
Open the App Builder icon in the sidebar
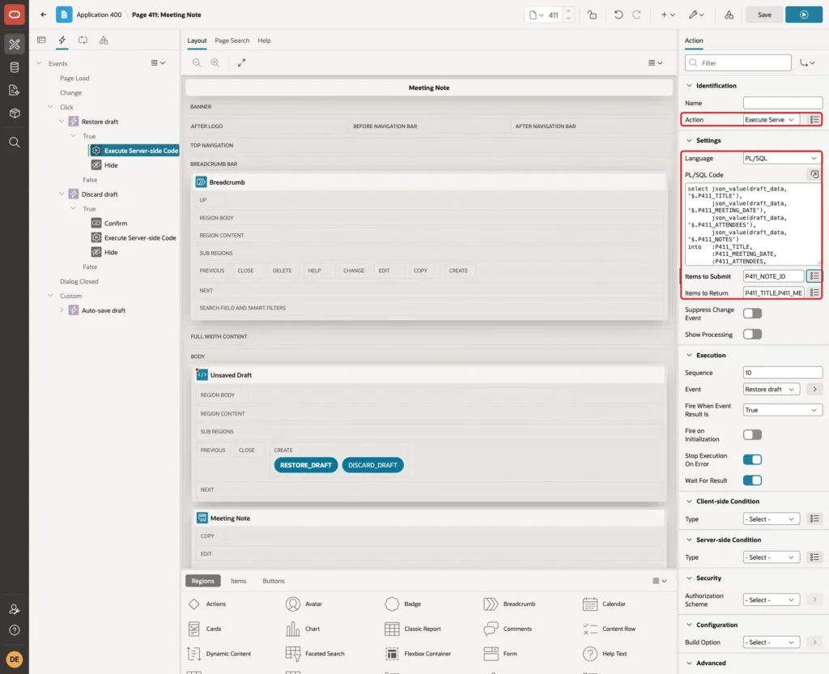tap(15, 45)
